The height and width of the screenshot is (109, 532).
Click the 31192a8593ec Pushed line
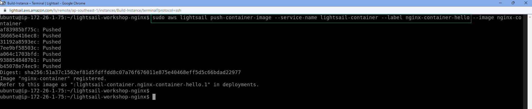(x=30, y=42)
